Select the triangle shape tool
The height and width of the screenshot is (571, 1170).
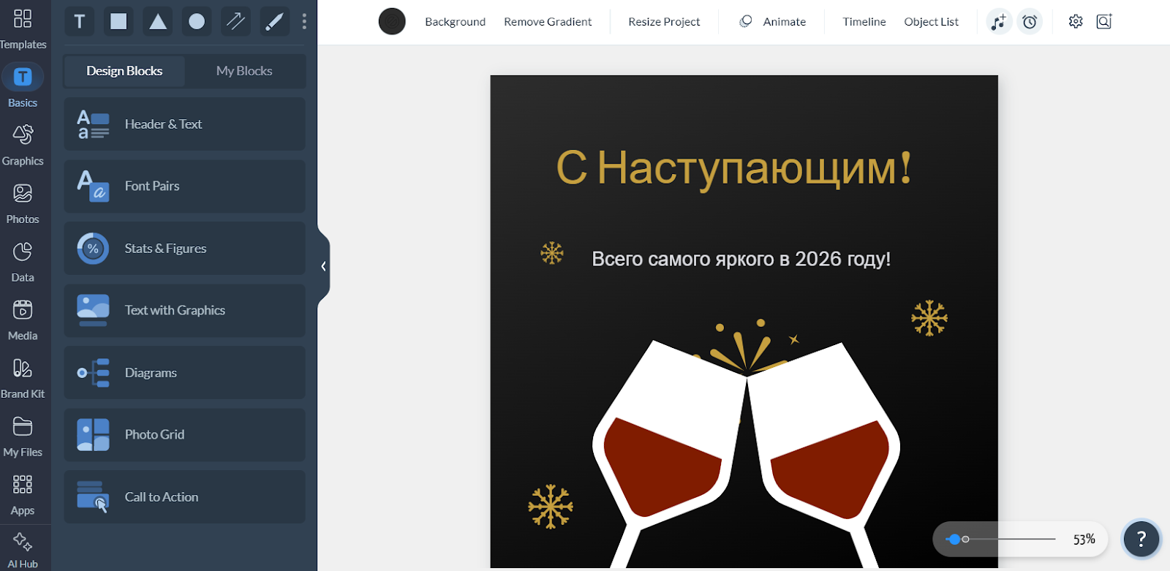point(158,21)
